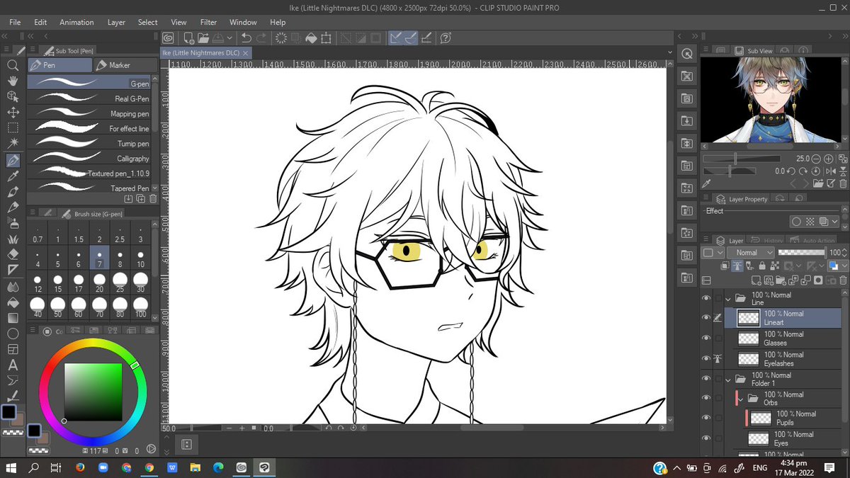Toggle visibility of Eyes layer
The image size is (850, 478).
coord(706,439)
